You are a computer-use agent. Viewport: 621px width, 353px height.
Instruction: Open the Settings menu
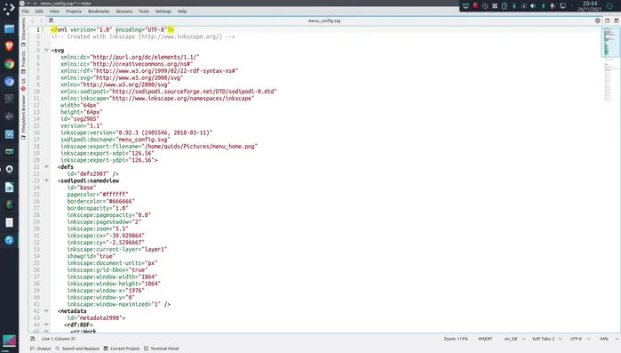[163, 11]
